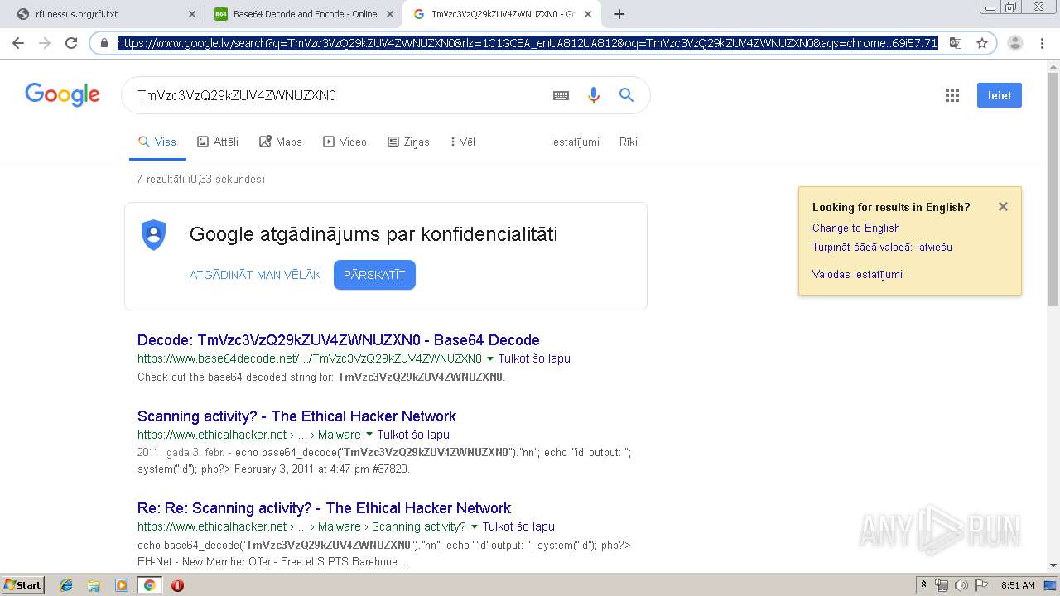Open the Google apps grid icon
The width and height of the screenshot is (1060, 596).
click(952, 95)
